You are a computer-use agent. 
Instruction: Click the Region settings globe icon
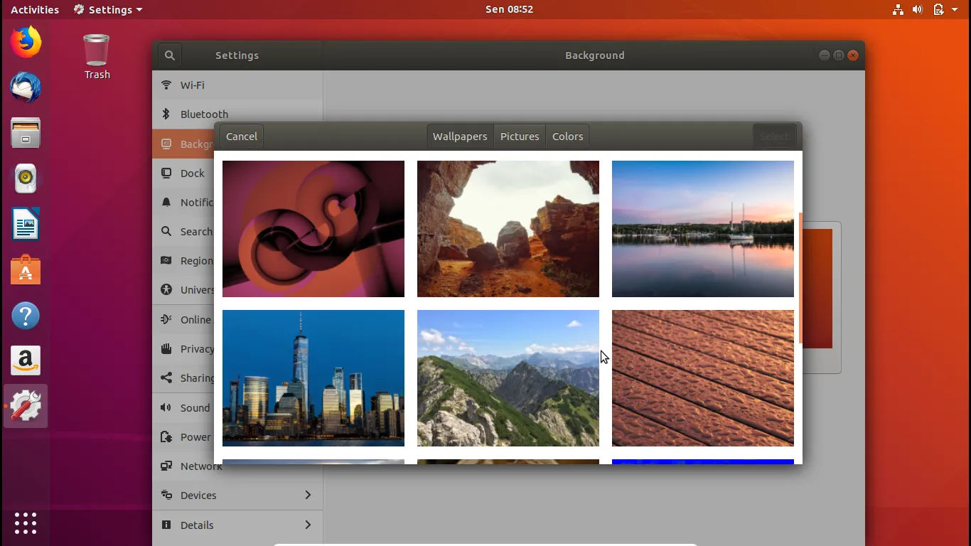click(166, 260)
